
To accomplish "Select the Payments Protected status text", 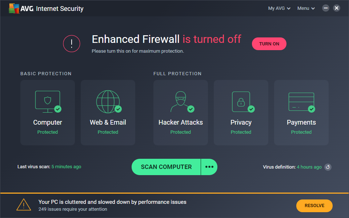I will coord(301,132).
